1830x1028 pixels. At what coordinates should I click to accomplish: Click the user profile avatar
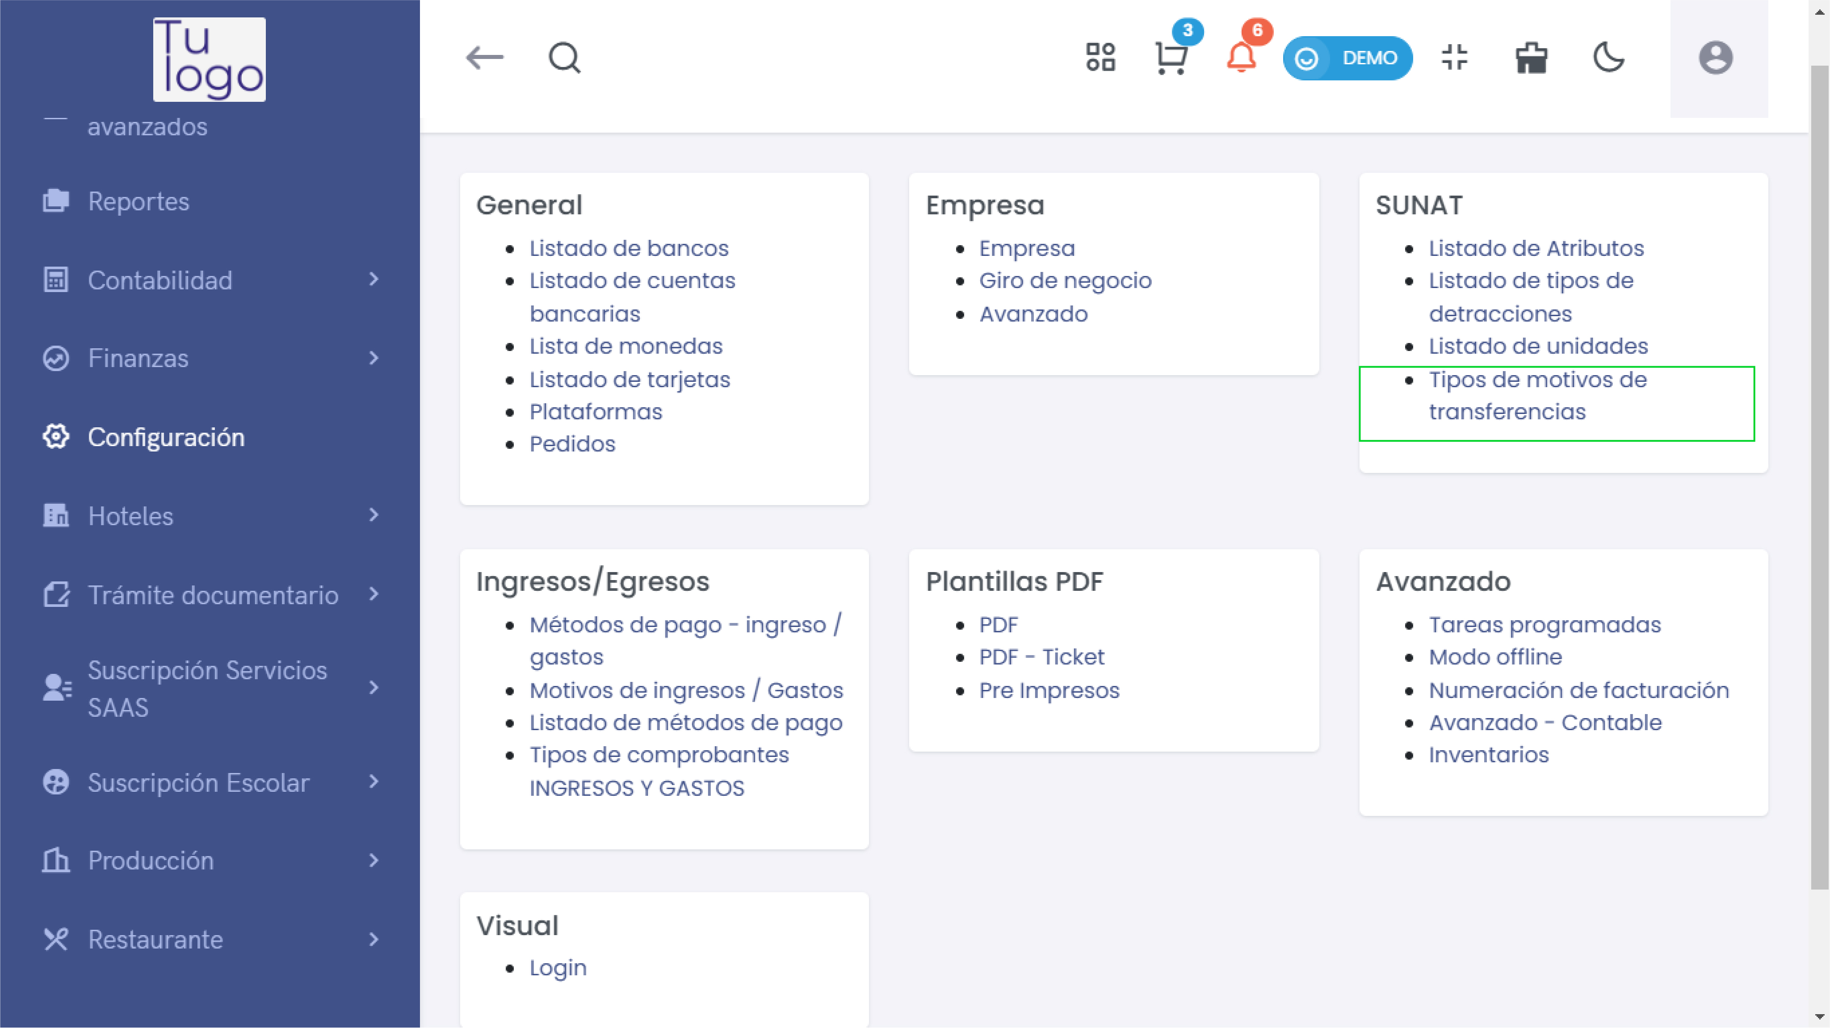tap(1715, 58)
